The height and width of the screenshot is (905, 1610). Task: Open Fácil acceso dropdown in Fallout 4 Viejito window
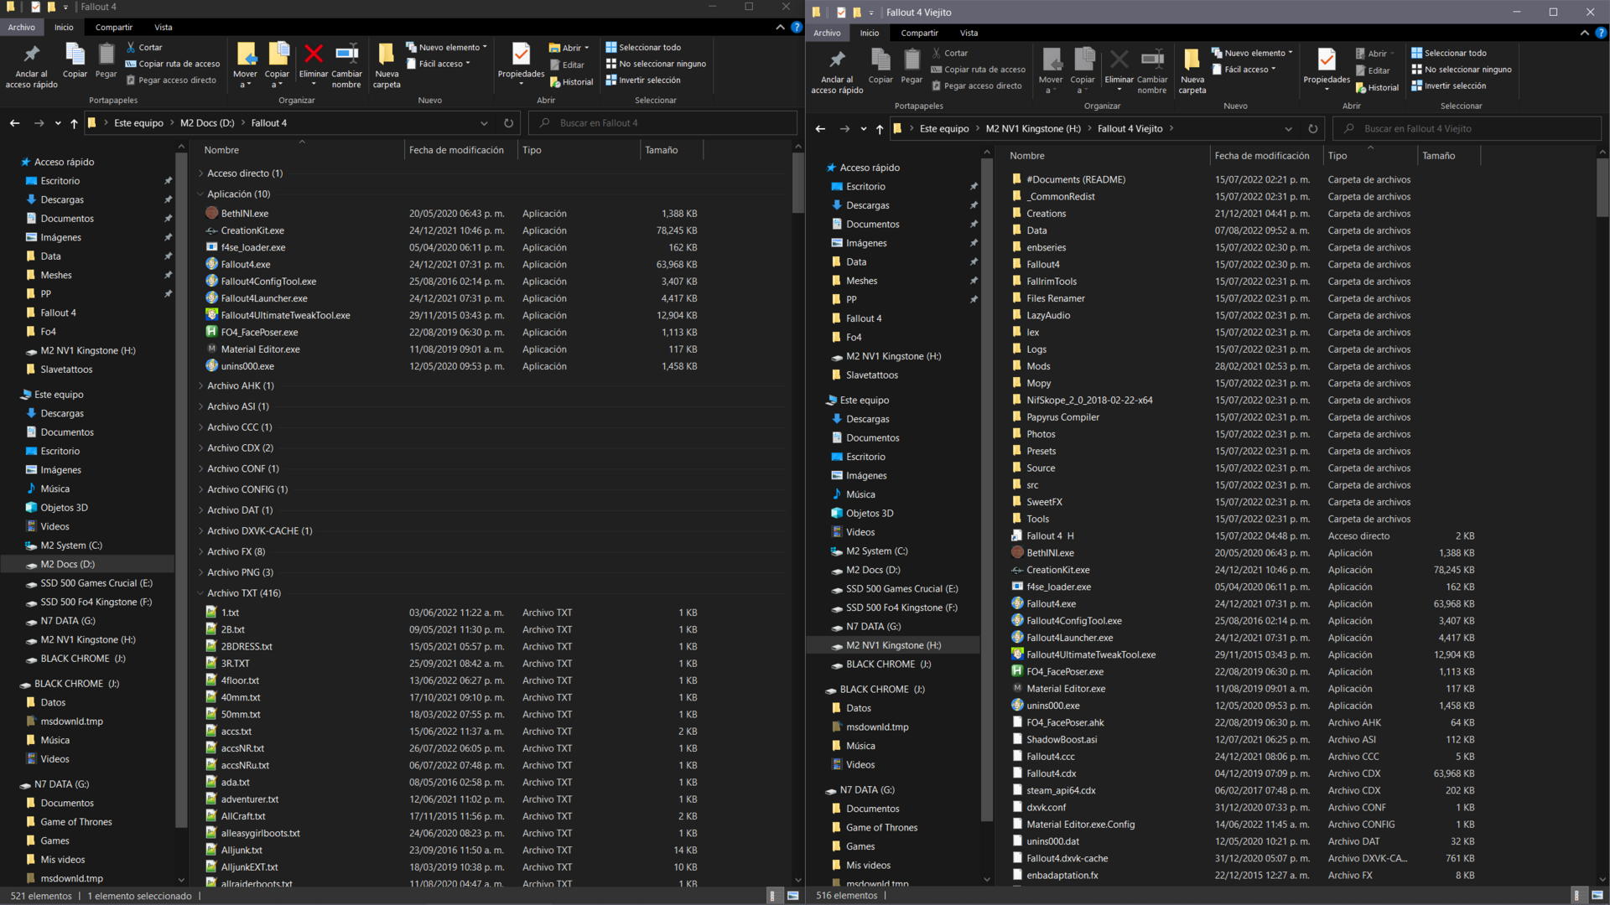point(1245,70)
